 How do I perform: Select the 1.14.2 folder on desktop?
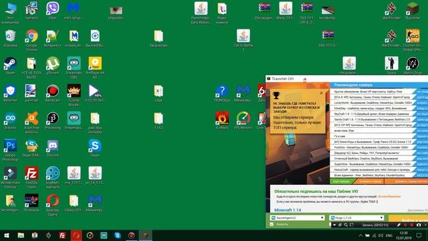click(158, 120)
